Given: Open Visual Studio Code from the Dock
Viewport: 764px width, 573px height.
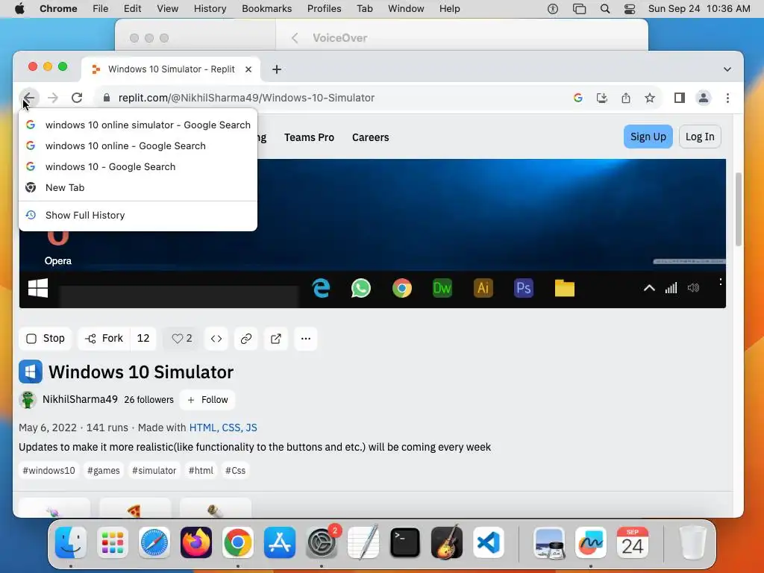Looking at the screenshot, I should coord(488,542).
